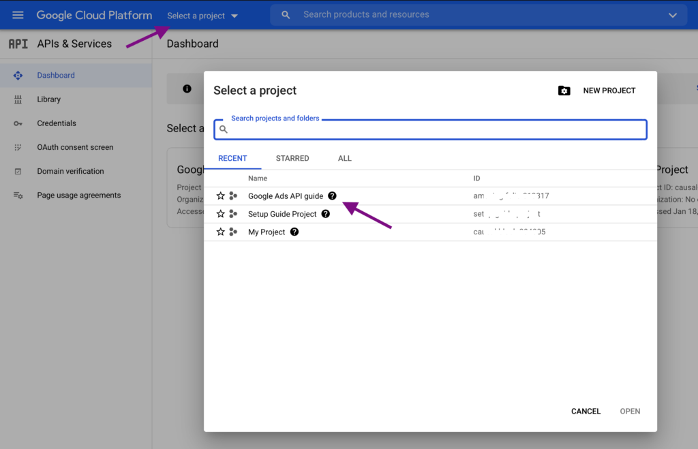Switch to the ALL projects tab
This screenshot has width=698, height=449.
pos(344,158)
